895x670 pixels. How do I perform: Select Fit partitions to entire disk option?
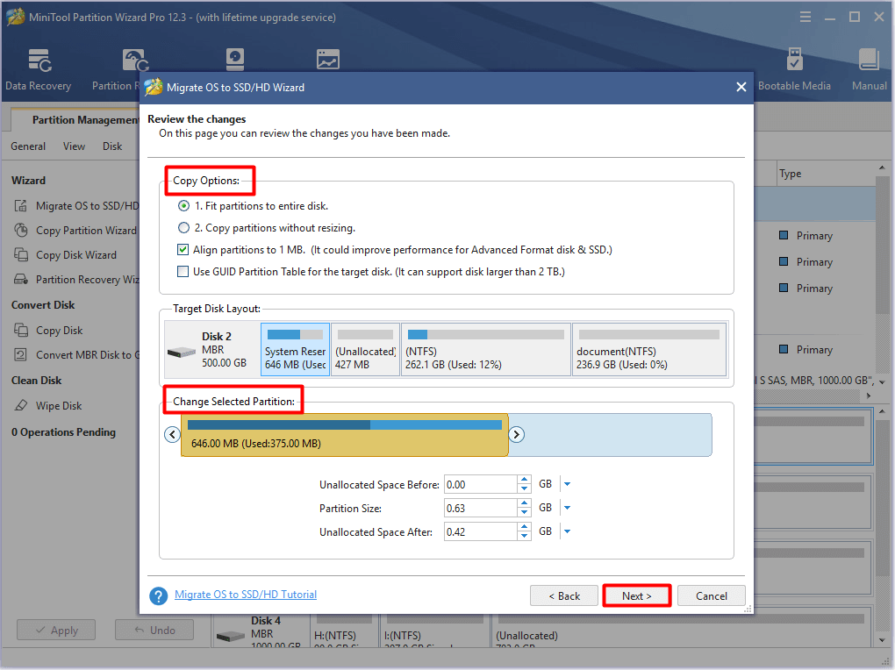coord(183,205)
